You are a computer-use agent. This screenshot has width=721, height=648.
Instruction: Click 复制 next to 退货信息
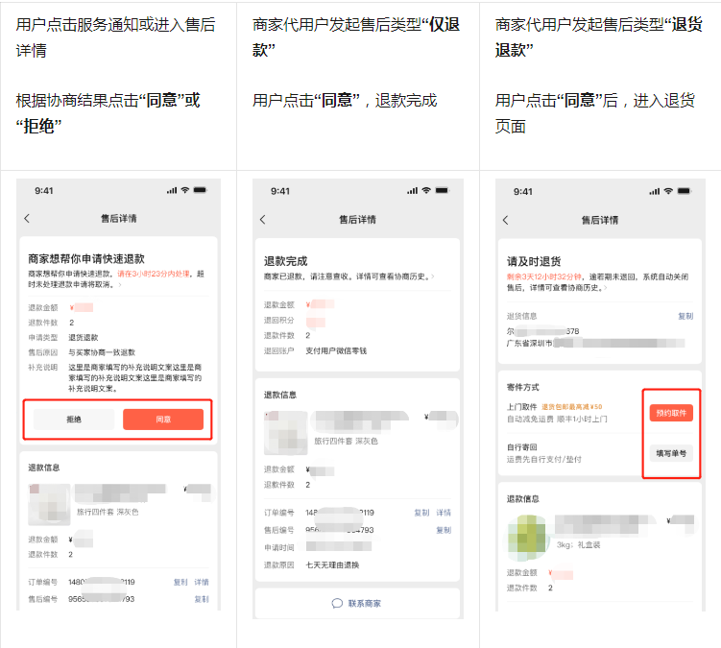click(x=685, y=316)
